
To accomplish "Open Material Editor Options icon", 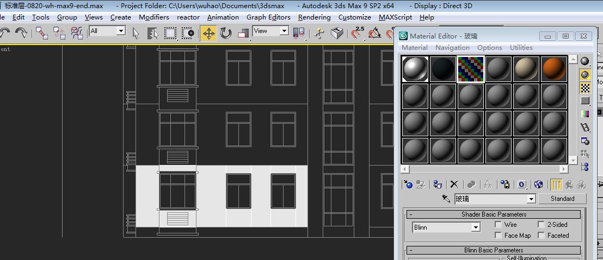I will pyautogui.click(x=585, y=141).
